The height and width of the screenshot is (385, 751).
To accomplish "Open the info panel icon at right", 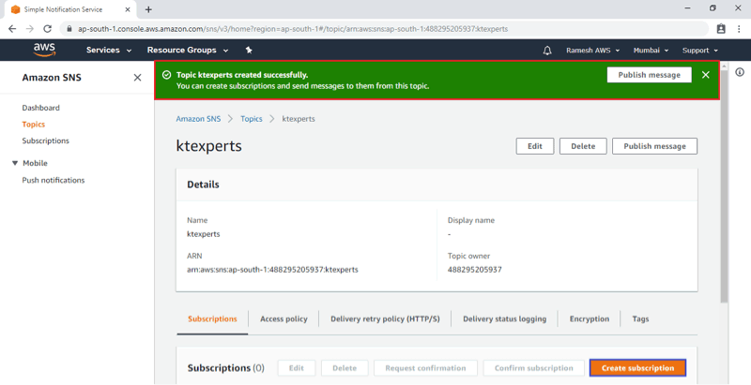I will [740, 73].
